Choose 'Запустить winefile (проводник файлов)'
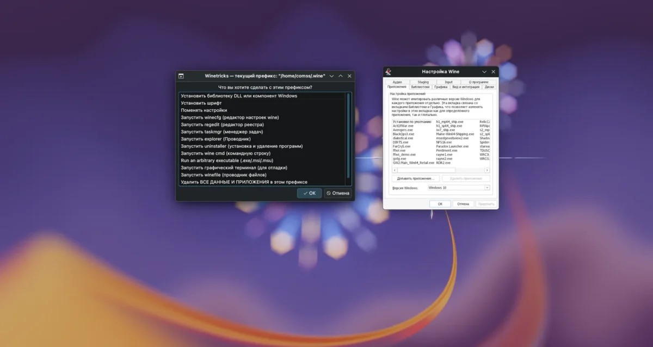Viewport: 653px width, 347px height. click(x=262, y=175)
